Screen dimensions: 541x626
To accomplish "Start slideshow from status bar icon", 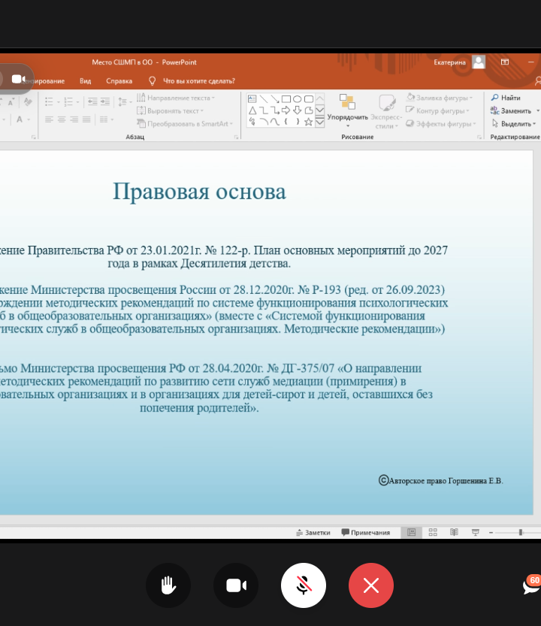I will pyautogui.click(x=475, y=532).
